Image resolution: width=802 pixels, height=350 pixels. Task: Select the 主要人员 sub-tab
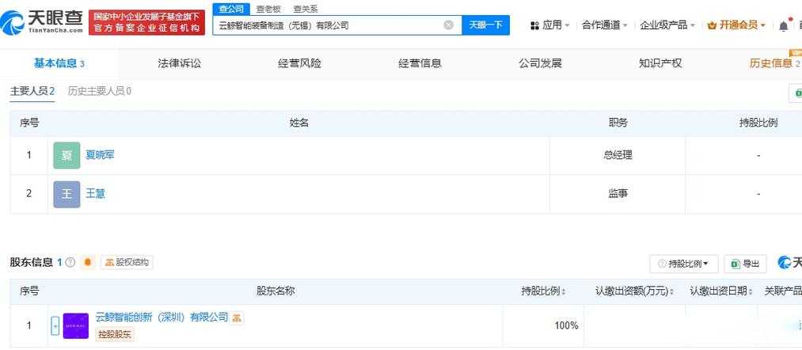[x=32, y=91]
